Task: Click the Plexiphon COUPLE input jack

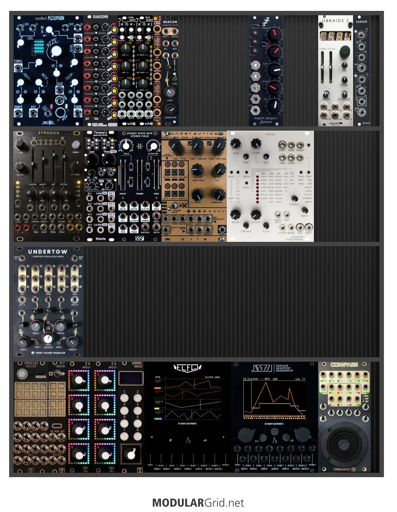Action: [18, 68]
